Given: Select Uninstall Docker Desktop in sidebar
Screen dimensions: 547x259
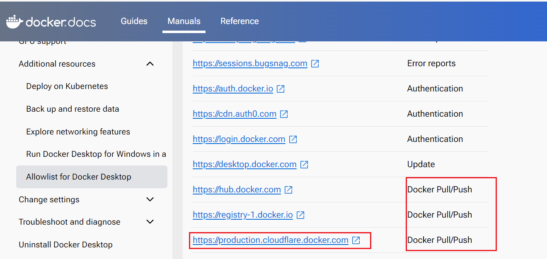Looking at the screenshot, I should (65, 245).
